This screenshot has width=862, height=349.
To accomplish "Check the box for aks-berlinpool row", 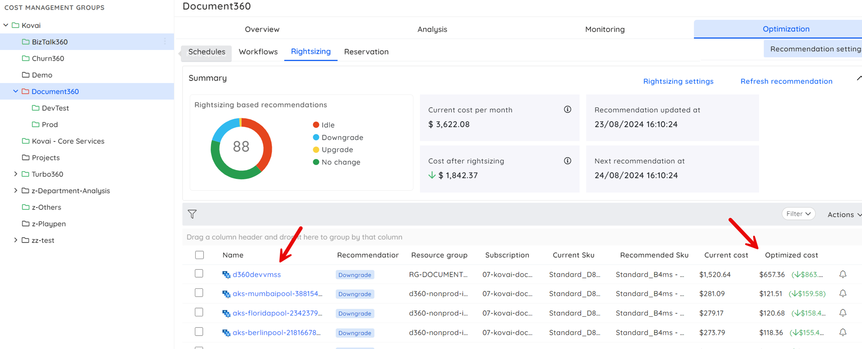I will [199, 332].
